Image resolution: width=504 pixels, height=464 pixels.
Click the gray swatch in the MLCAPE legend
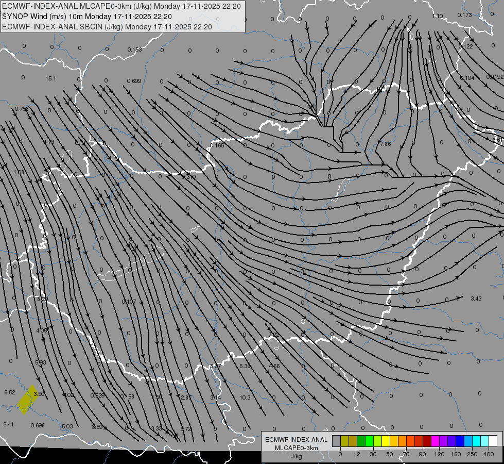point(337,441)
